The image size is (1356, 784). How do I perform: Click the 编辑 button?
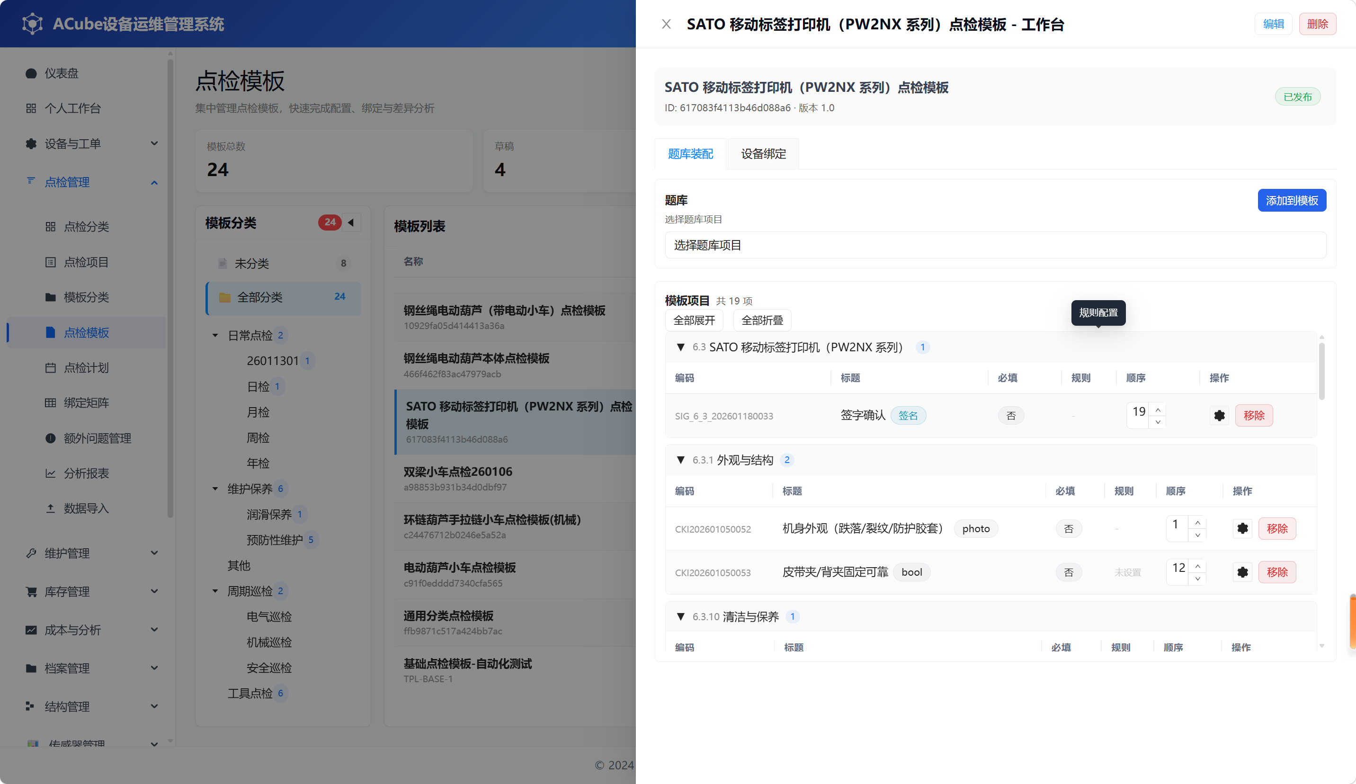click(1273, 24)
